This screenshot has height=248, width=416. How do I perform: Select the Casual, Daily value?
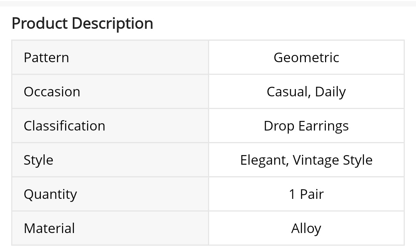pos(306,92)
